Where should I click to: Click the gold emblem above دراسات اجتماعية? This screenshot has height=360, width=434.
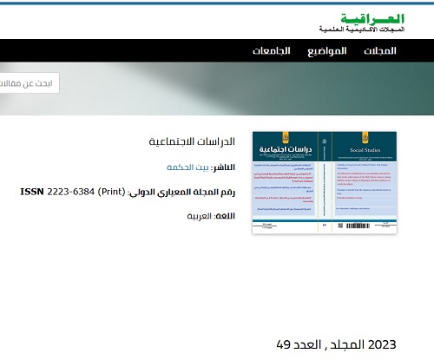click(x=286, y=138)
